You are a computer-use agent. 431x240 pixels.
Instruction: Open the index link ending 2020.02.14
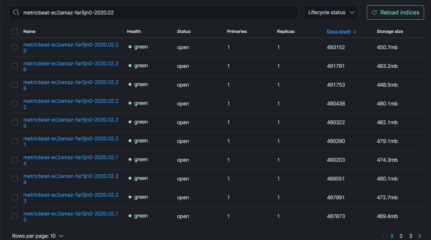71,160
